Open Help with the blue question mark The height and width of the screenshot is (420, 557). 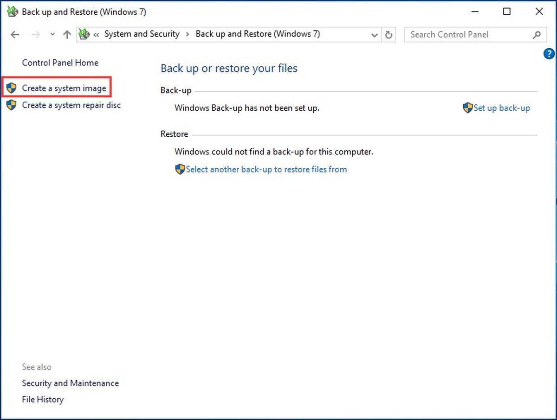tap(549, 54)
